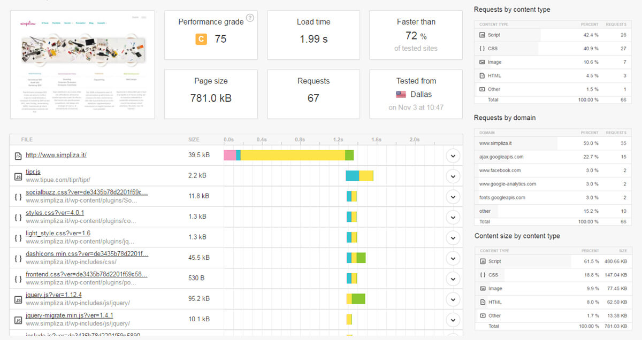Open the frontend.css file link
The width and height of the screenshot is (642, 340).
coord(87,274)
